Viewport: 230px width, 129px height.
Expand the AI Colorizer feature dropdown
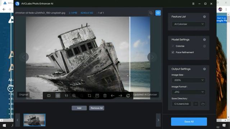click(189, 24)
